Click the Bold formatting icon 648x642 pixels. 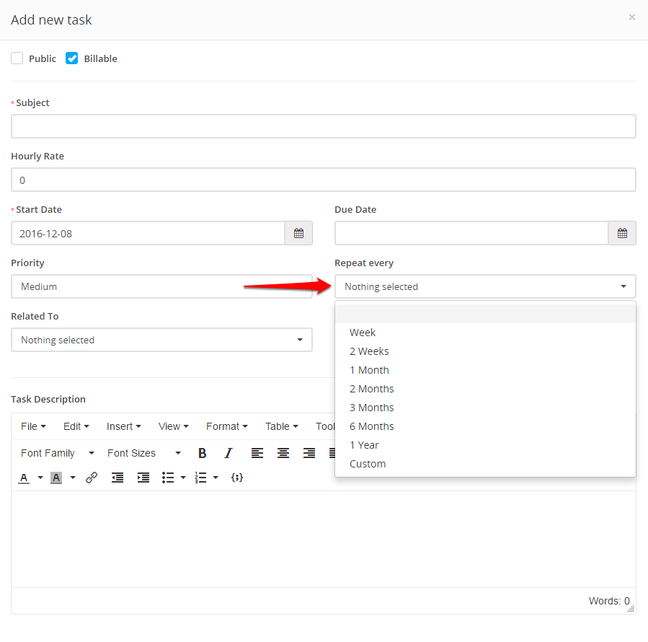(202, 454)
